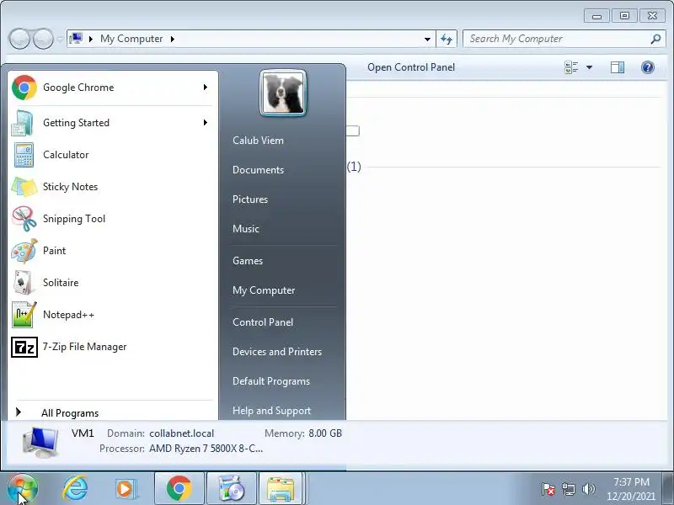674x505 pixels.
Task: Click the processor text AMD Ryzen 7 5800X
Action: [206, 449]
